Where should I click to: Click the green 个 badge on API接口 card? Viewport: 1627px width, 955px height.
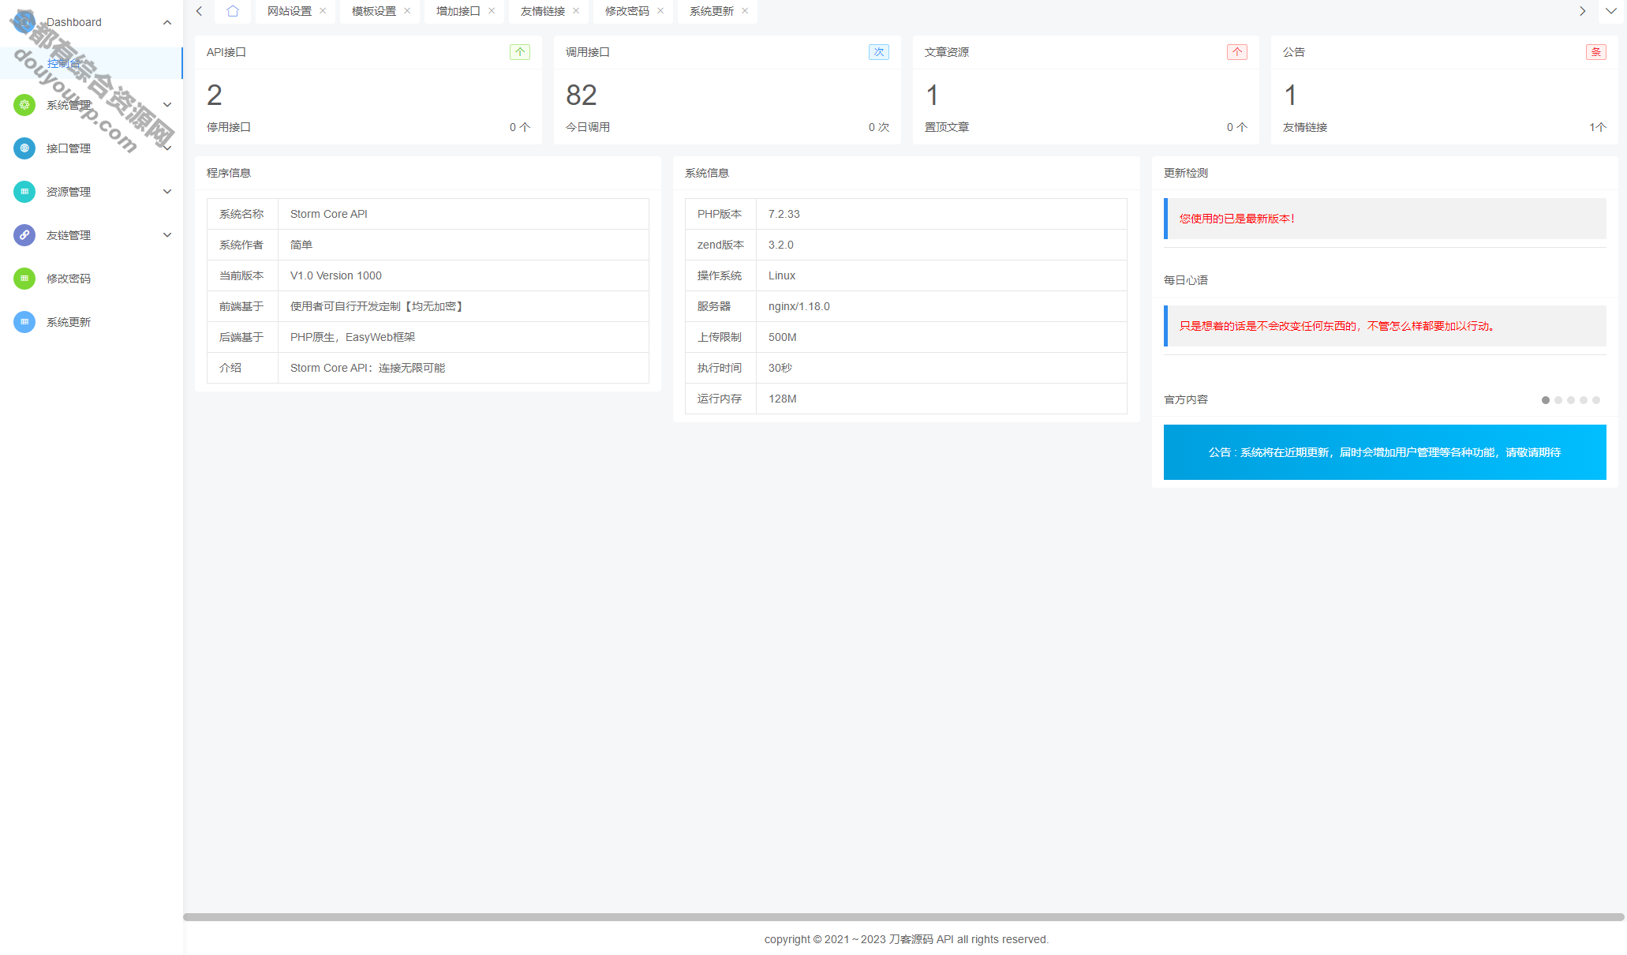520,52
